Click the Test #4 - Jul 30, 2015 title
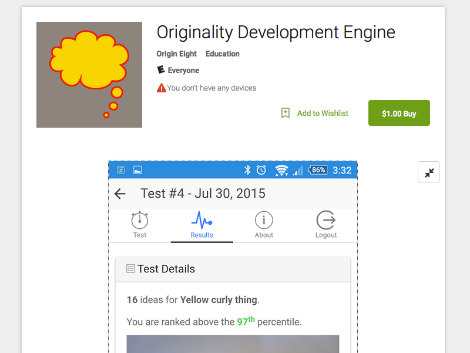Image resolution: width=470 pixels, height=353 pixels. [203, 194]
